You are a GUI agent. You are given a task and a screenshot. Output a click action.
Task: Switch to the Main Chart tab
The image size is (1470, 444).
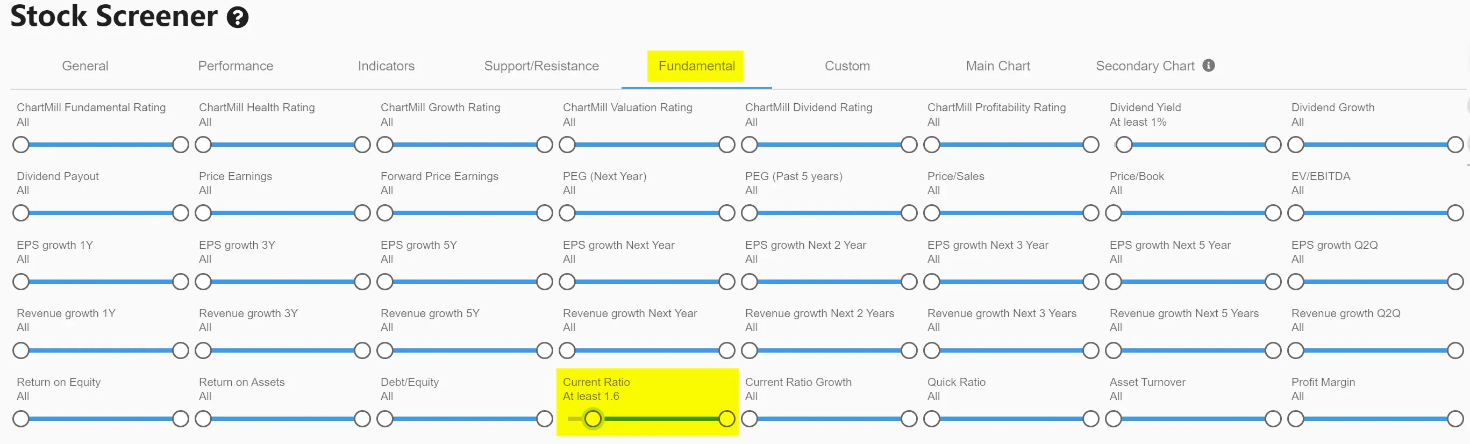(998, 66)
